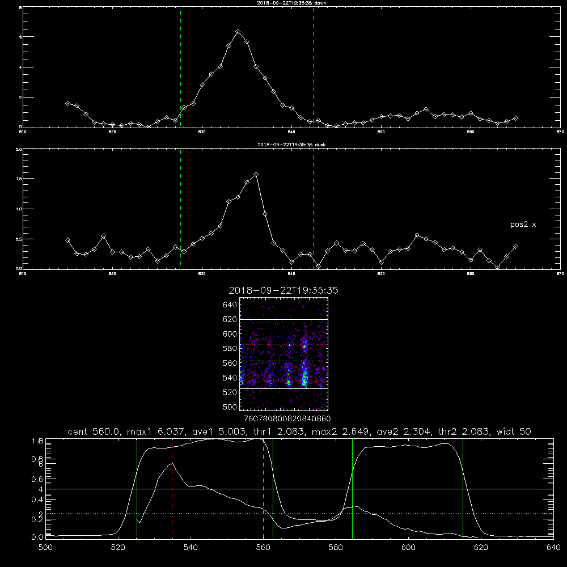This screenshot has width=567, height=567.
Task: Click the '500' label on heatmap y-axis
Action: (x=230, y=407)
